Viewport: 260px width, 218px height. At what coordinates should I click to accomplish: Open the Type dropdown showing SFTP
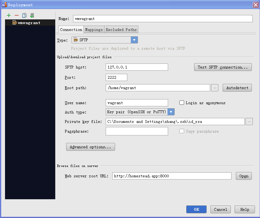coord(105,40)
